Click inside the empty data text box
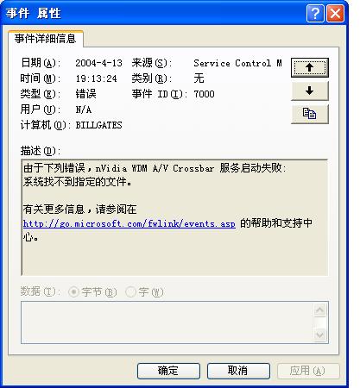The height and width of the screenshot is (388, 360). [167, 322]
